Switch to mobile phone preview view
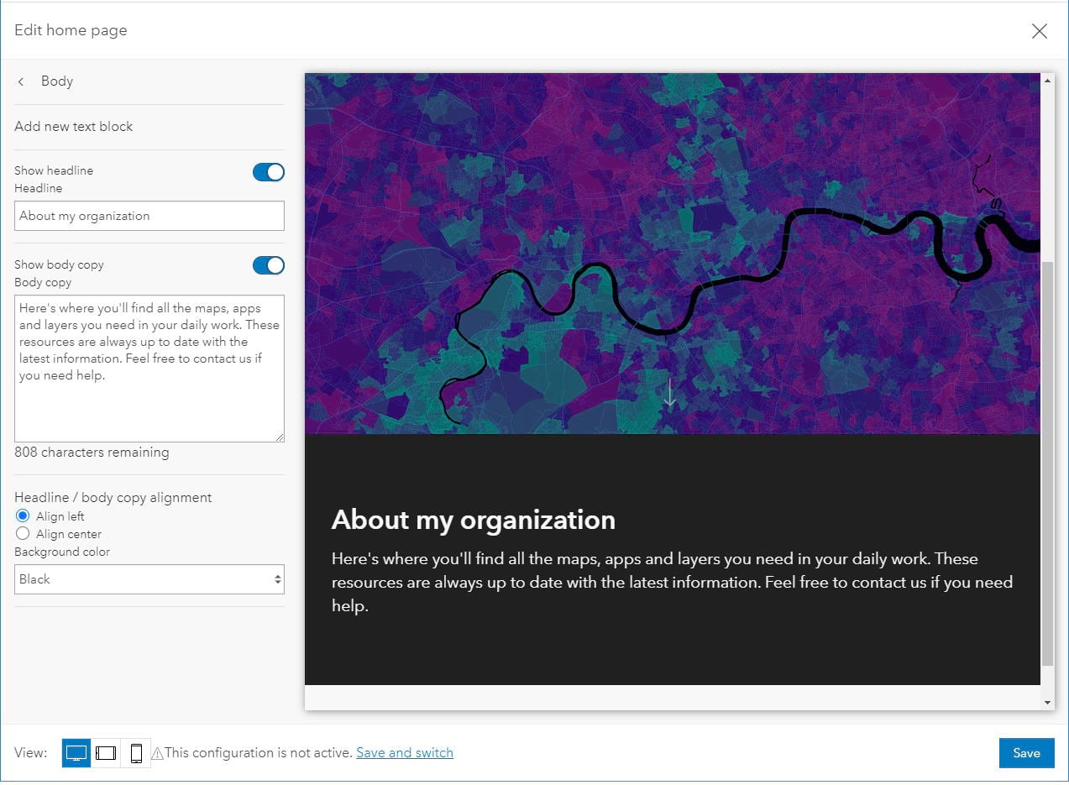Screen dimensions: 1069x785 136,753
